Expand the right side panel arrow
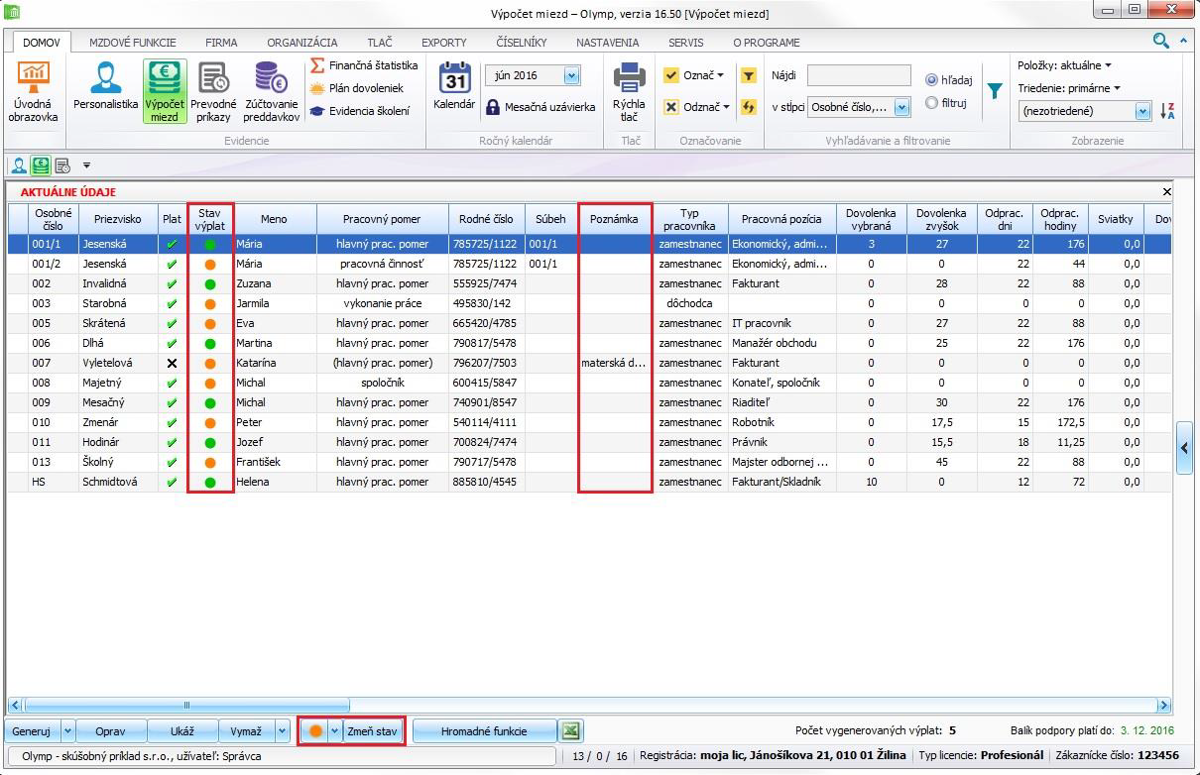Image resolution: width=1200 pixels, height=775 pixels. (x=1184, y=449)
